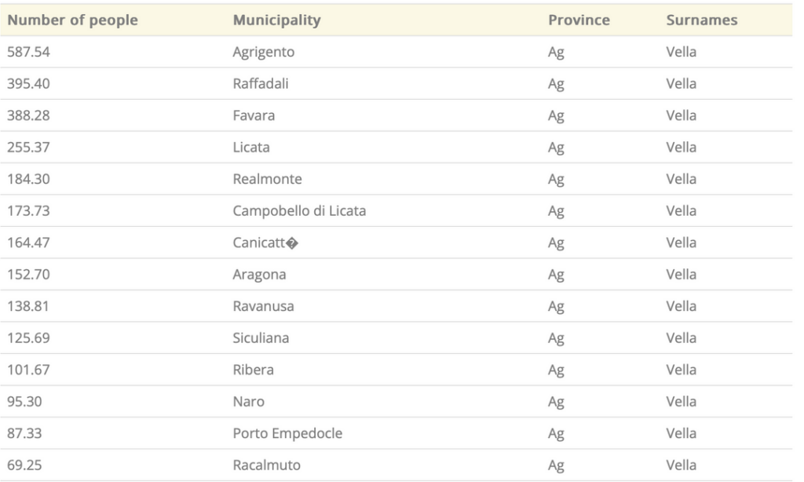Click the 'Number of people' column header
This screenshot has width=804, height=482.
72,20
